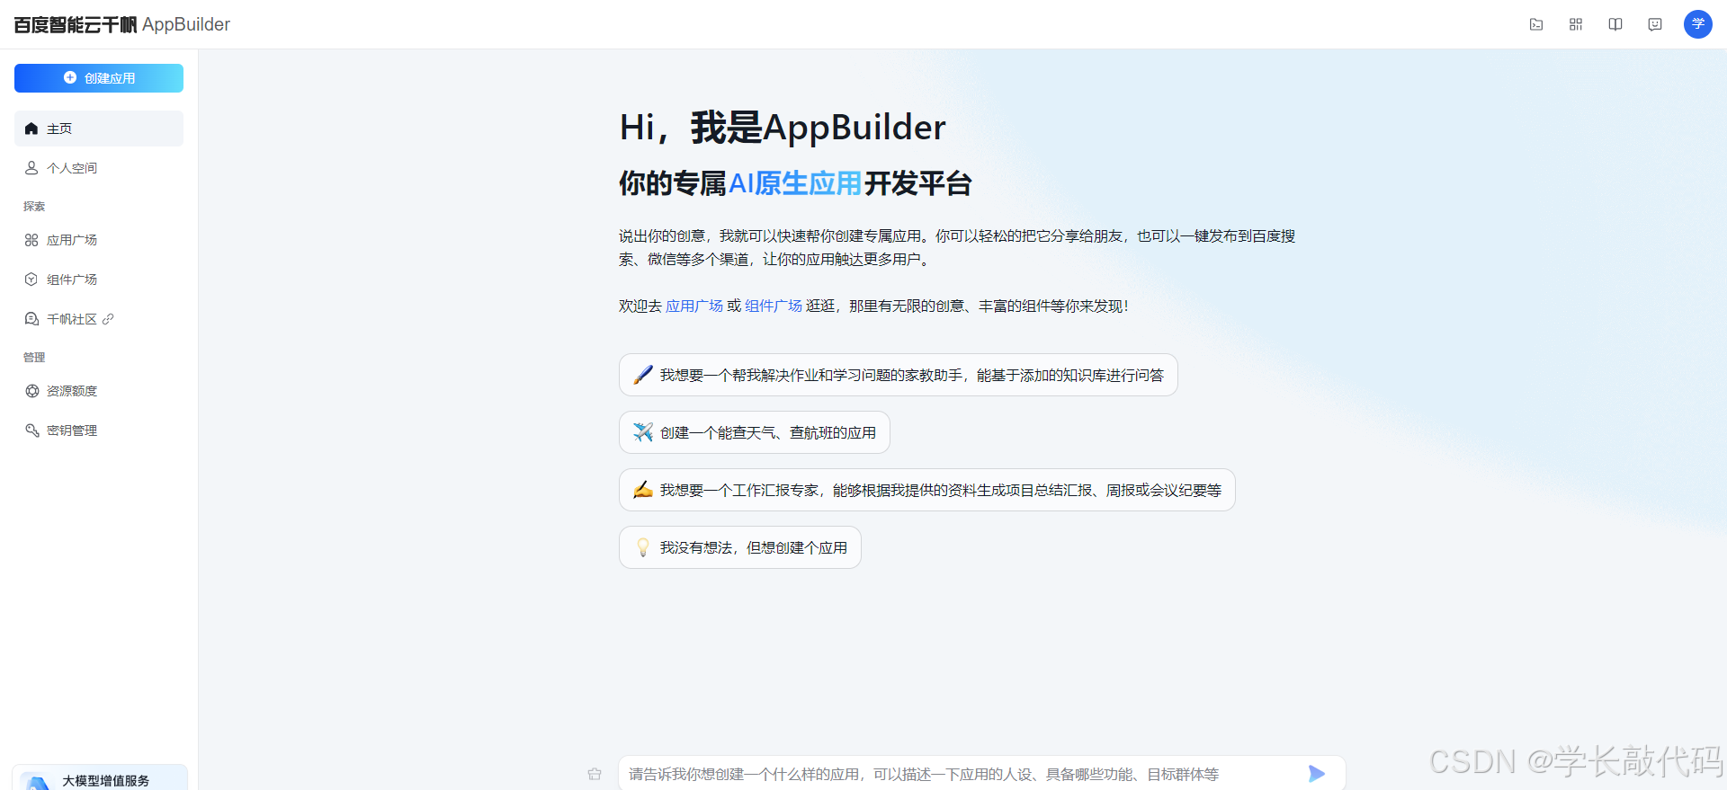This screenshot has height=790, width=1727.
Task: Open the book documentation icon
Action: (x=1615, y=24)
